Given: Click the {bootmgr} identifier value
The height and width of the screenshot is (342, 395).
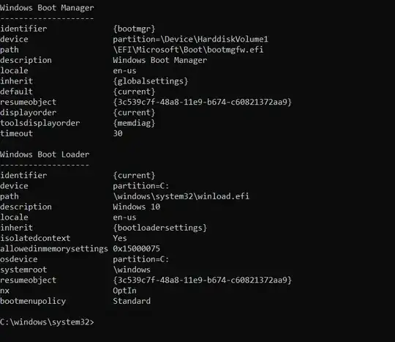Looking at the screenshot, I should pyautogui.click(x=134, y=29).
